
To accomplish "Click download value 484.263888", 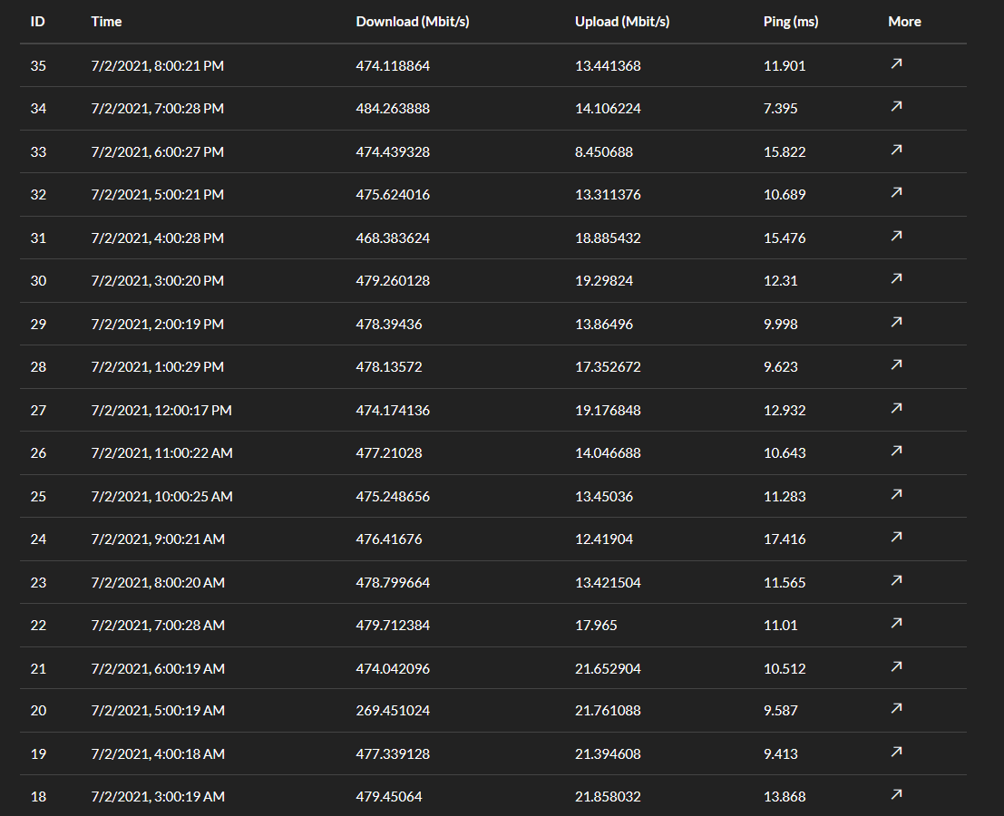I will coord(393,109).
